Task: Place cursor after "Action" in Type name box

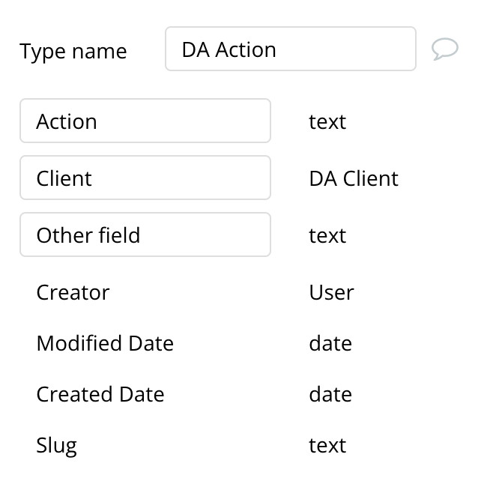Action: [278, 49]
